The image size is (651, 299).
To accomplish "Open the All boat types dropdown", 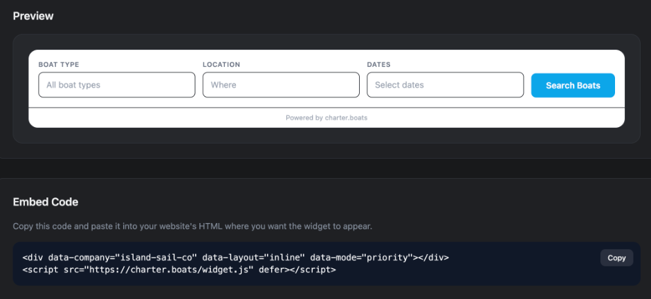I will [117, 85].
